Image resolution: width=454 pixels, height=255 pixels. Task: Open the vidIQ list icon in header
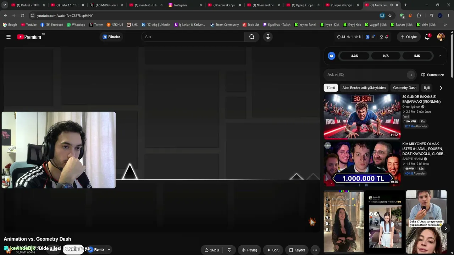coord(373,37)
